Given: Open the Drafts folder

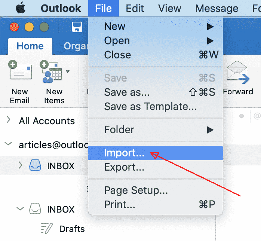Looking at the screenshot, I should [72, 229].
